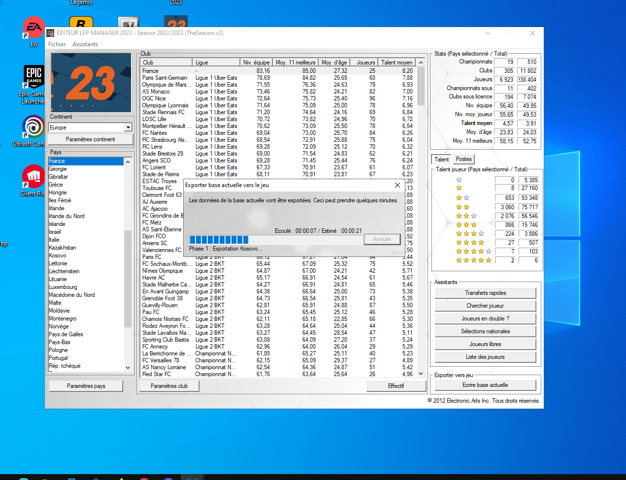Image resolution: width=626 pixels, height=480 pixels.
Task: Click the Effectif button
Action: [396, 386]
